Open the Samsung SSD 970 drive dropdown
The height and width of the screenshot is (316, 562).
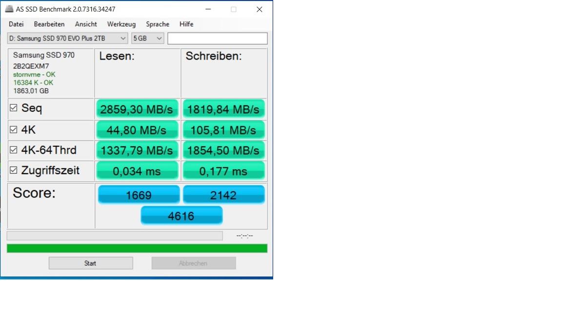[x=67, y=39]
